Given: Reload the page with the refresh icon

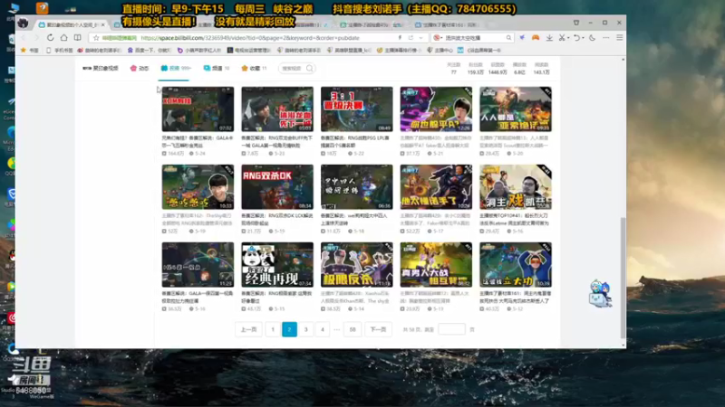Looking at the screenshot, I should pyautogui.click(x=50, y=38).
